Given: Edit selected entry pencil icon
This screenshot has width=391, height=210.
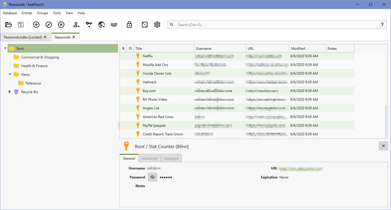Looking at the screenshot, I should pyautogui.click(x=49, y=25).
